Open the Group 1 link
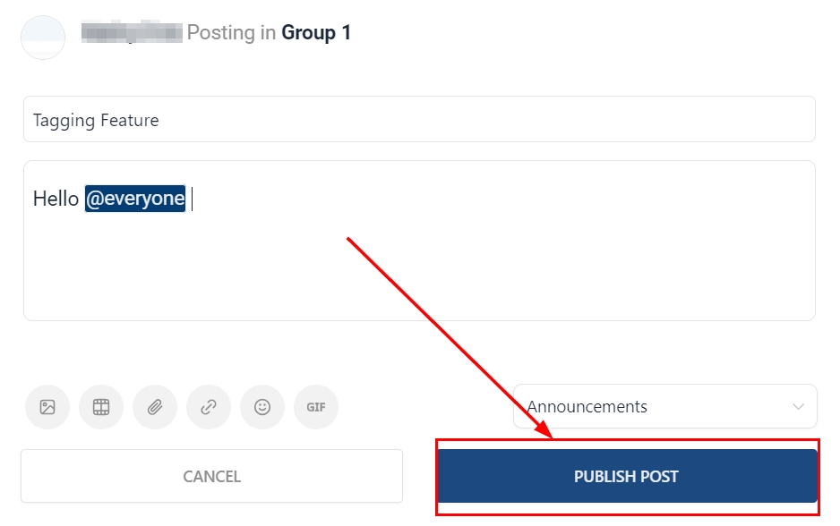The height and width of the screenshot is (526, 840). 316,33
